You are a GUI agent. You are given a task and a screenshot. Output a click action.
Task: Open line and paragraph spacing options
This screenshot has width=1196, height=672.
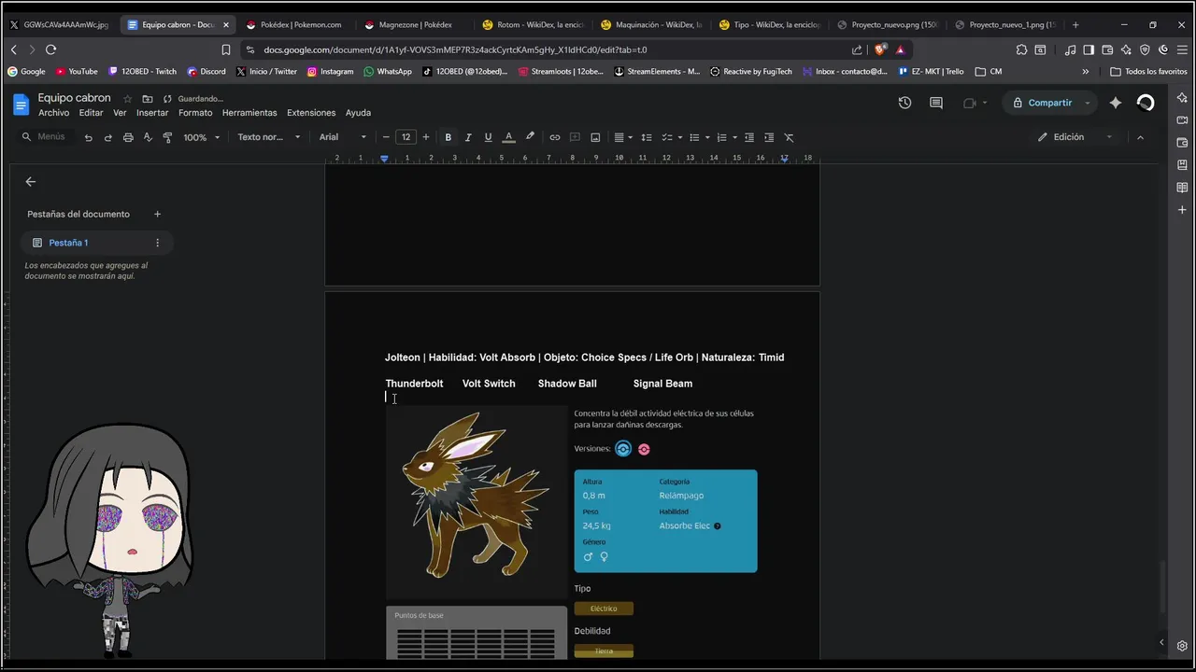(x=646, y=137)
